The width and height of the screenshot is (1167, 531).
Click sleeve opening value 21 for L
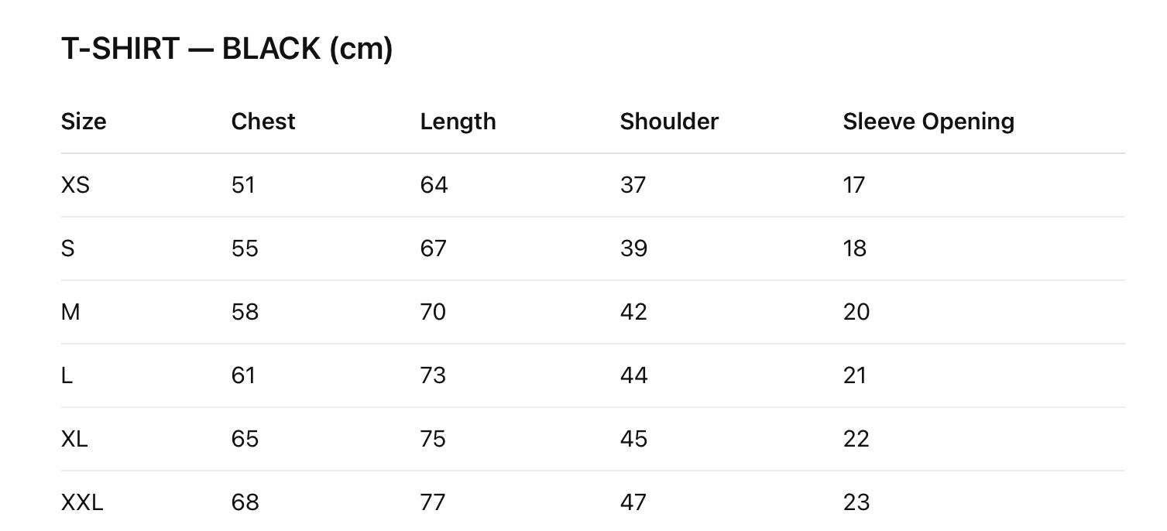[x=855, y=375]
